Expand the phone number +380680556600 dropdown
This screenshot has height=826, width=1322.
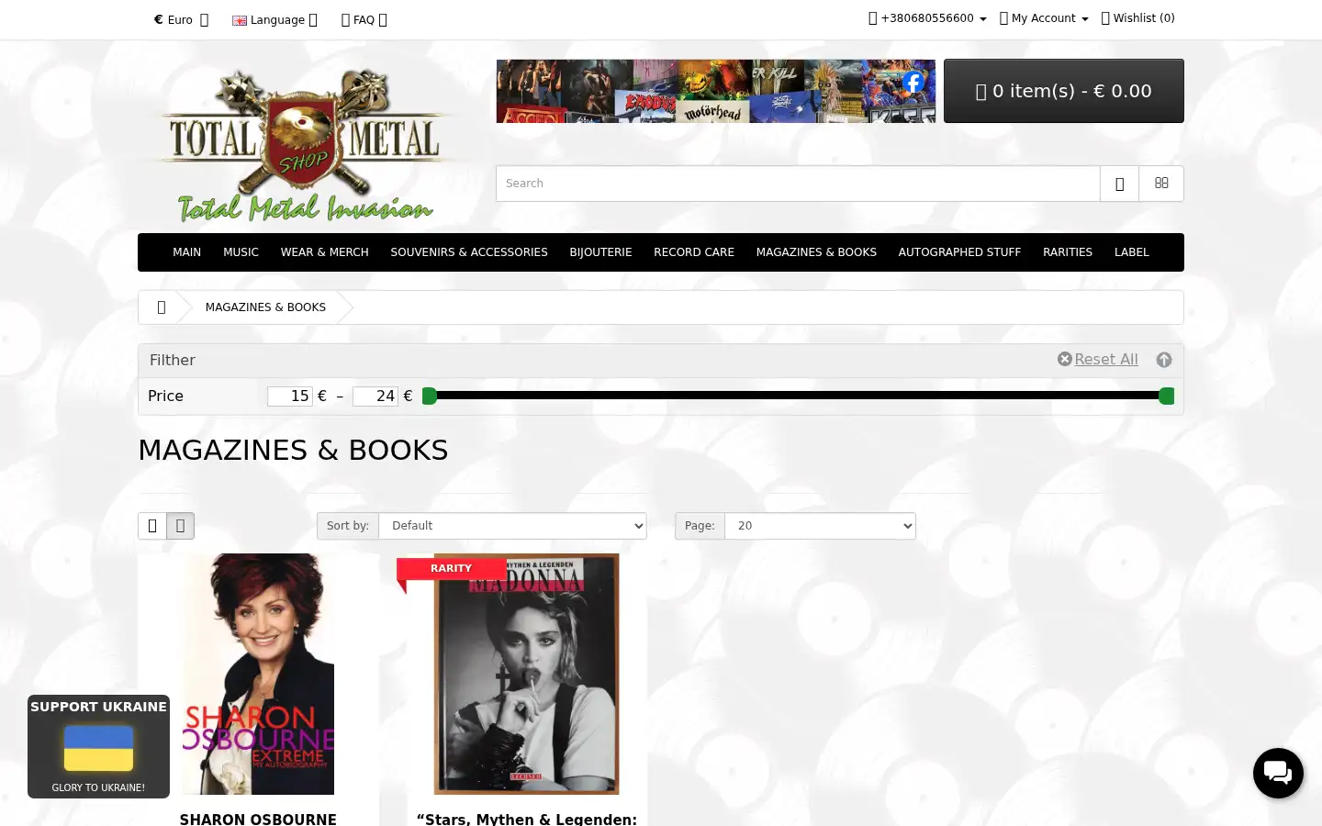click(x=927, y=18)
